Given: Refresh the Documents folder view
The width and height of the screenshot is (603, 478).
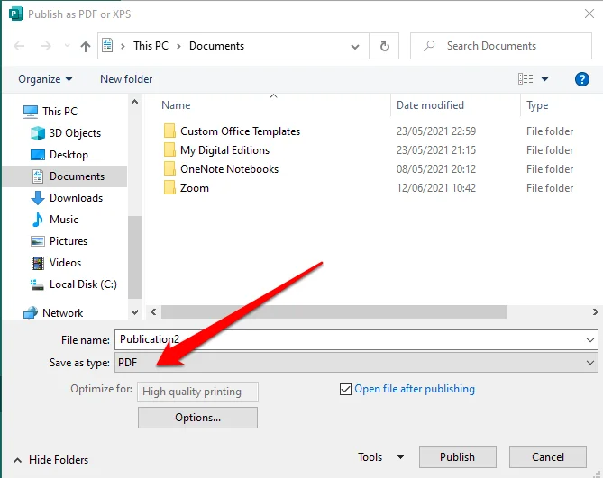Looking at the screenshot, I should pyautogui.click(x=384, y=46).
